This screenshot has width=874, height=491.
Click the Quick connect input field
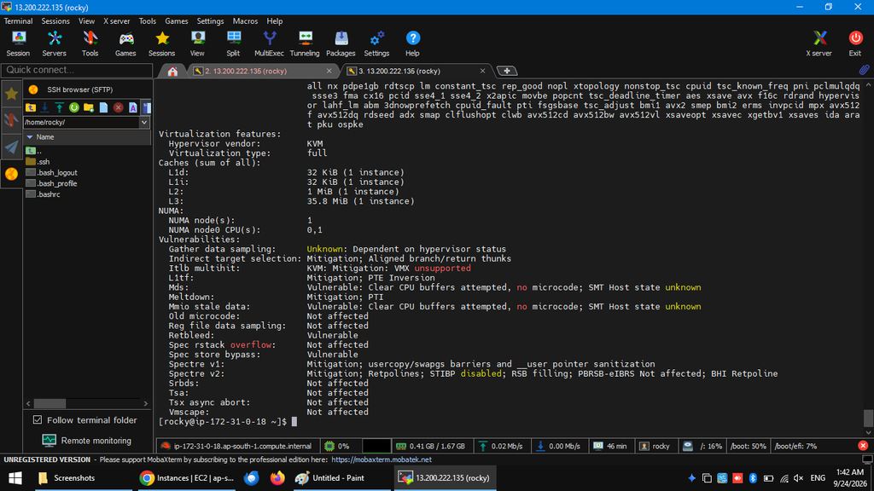pyautogui.click(x=77, y=70)
